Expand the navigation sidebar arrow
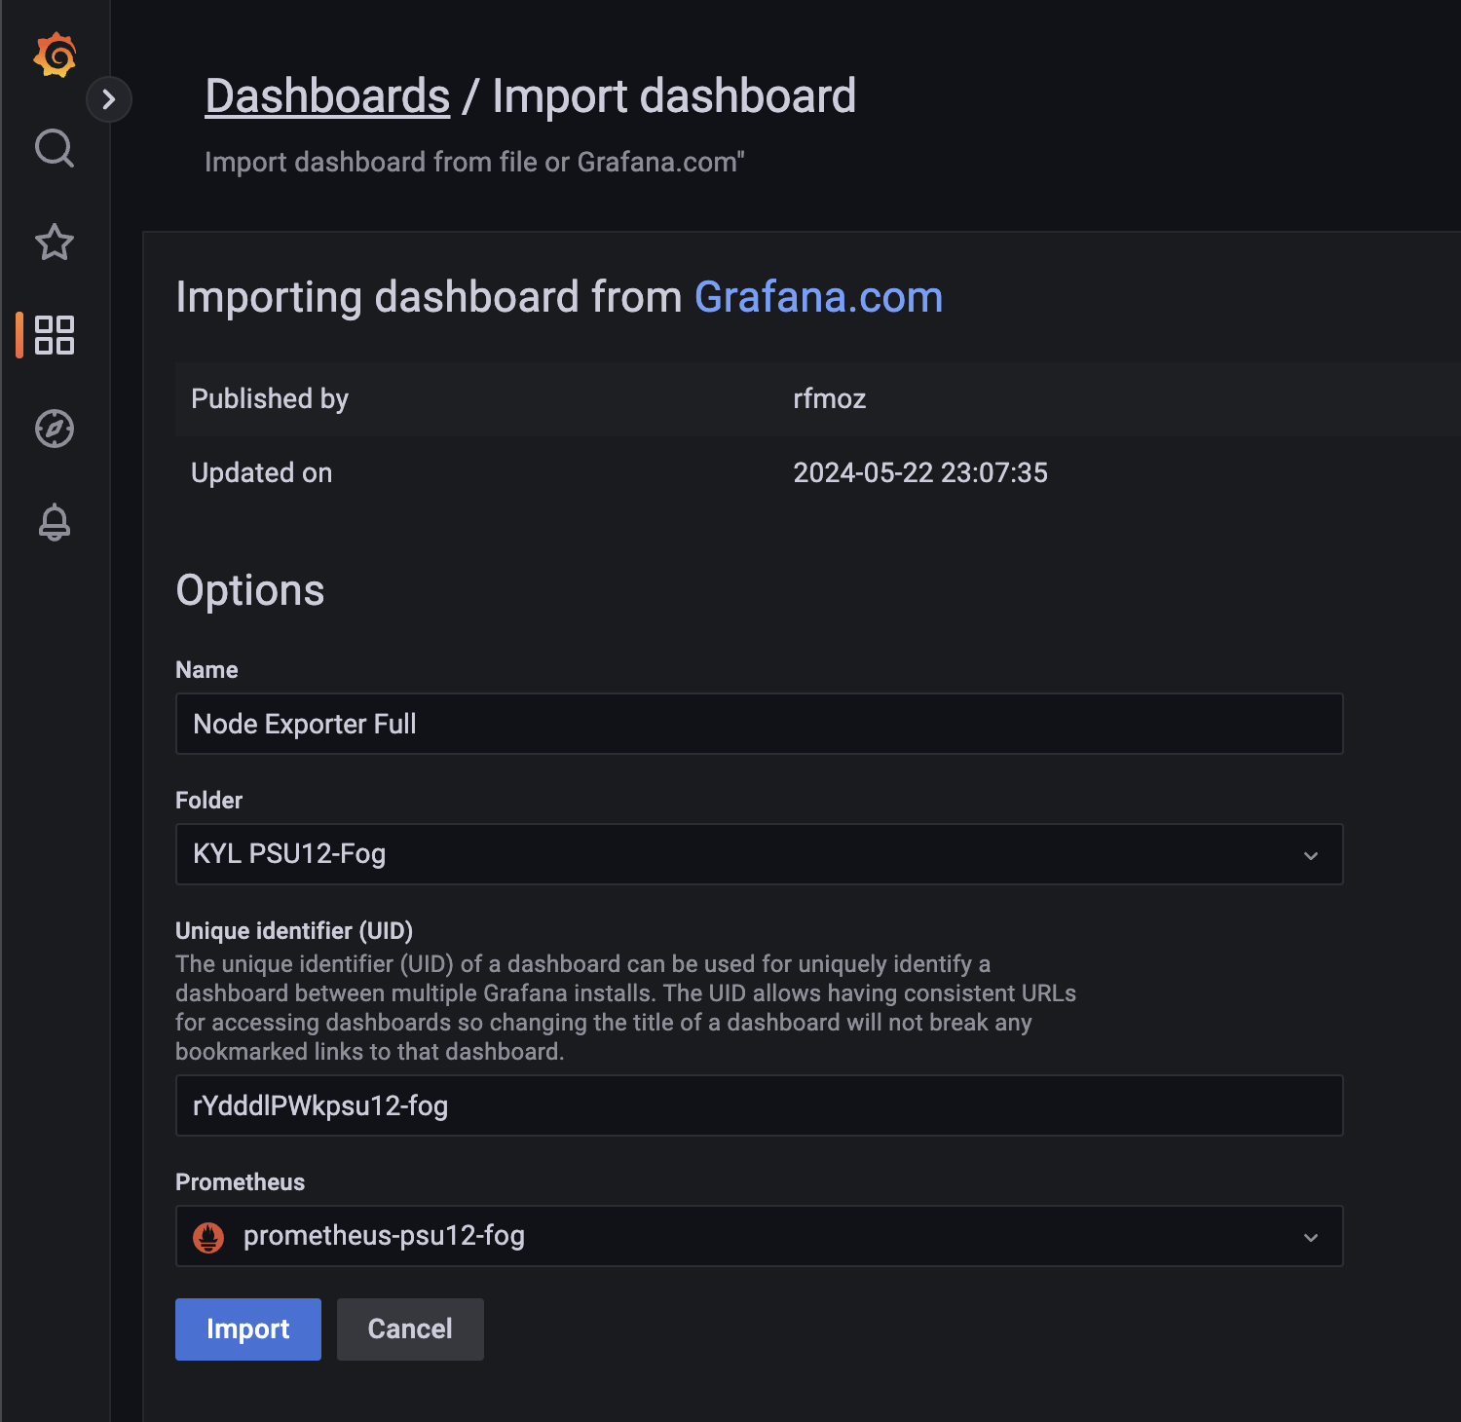Screen dimensions: 1461x1422 (x=109, y=99)
